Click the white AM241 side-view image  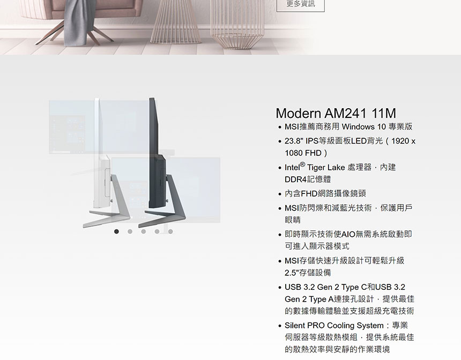(x=106, y=163)
